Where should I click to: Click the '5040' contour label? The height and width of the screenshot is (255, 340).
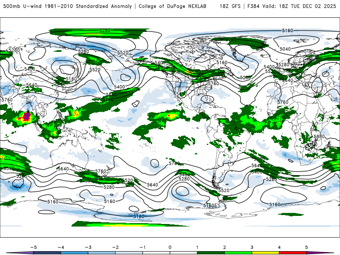(x=285, y=49)
